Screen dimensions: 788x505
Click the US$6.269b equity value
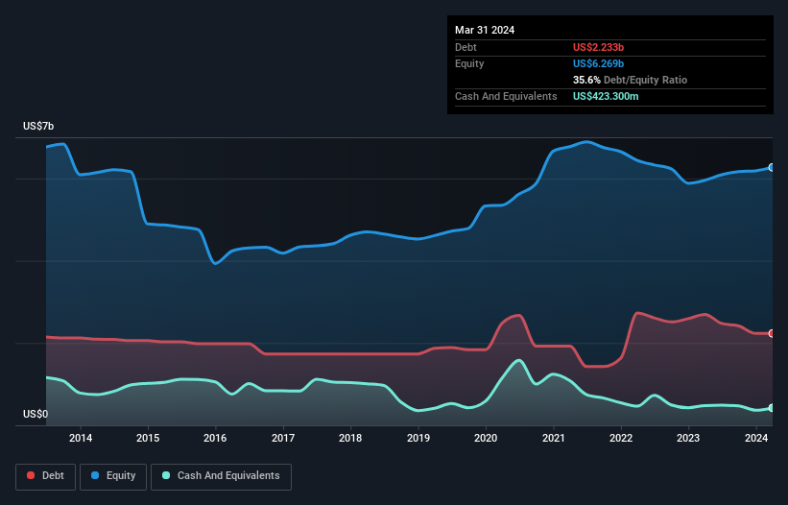(x=598, y=63)
